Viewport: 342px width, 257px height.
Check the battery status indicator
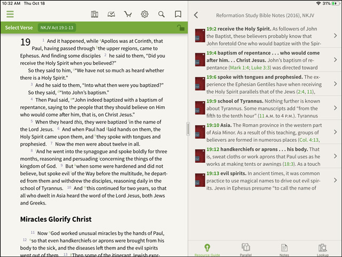click(x=335, y=3)
